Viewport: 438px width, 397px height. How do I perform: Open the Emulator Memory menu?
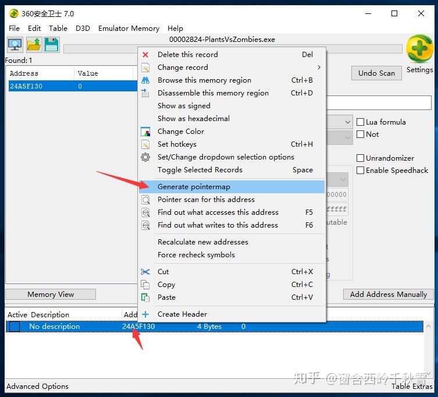(x=129, y=29)
